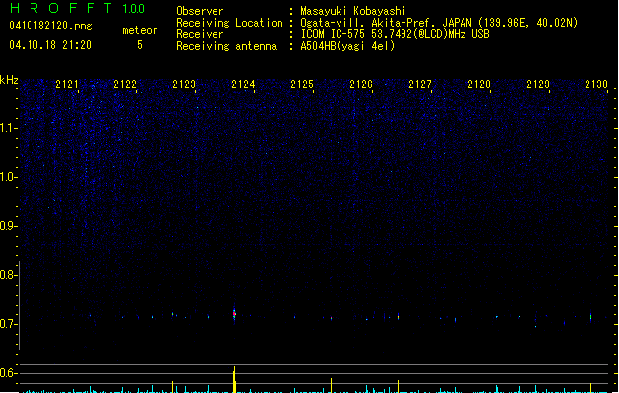This screenshot has width=619, height=393.
Task: Click the Receiving antenna label
Action: [x=226, y=46]
